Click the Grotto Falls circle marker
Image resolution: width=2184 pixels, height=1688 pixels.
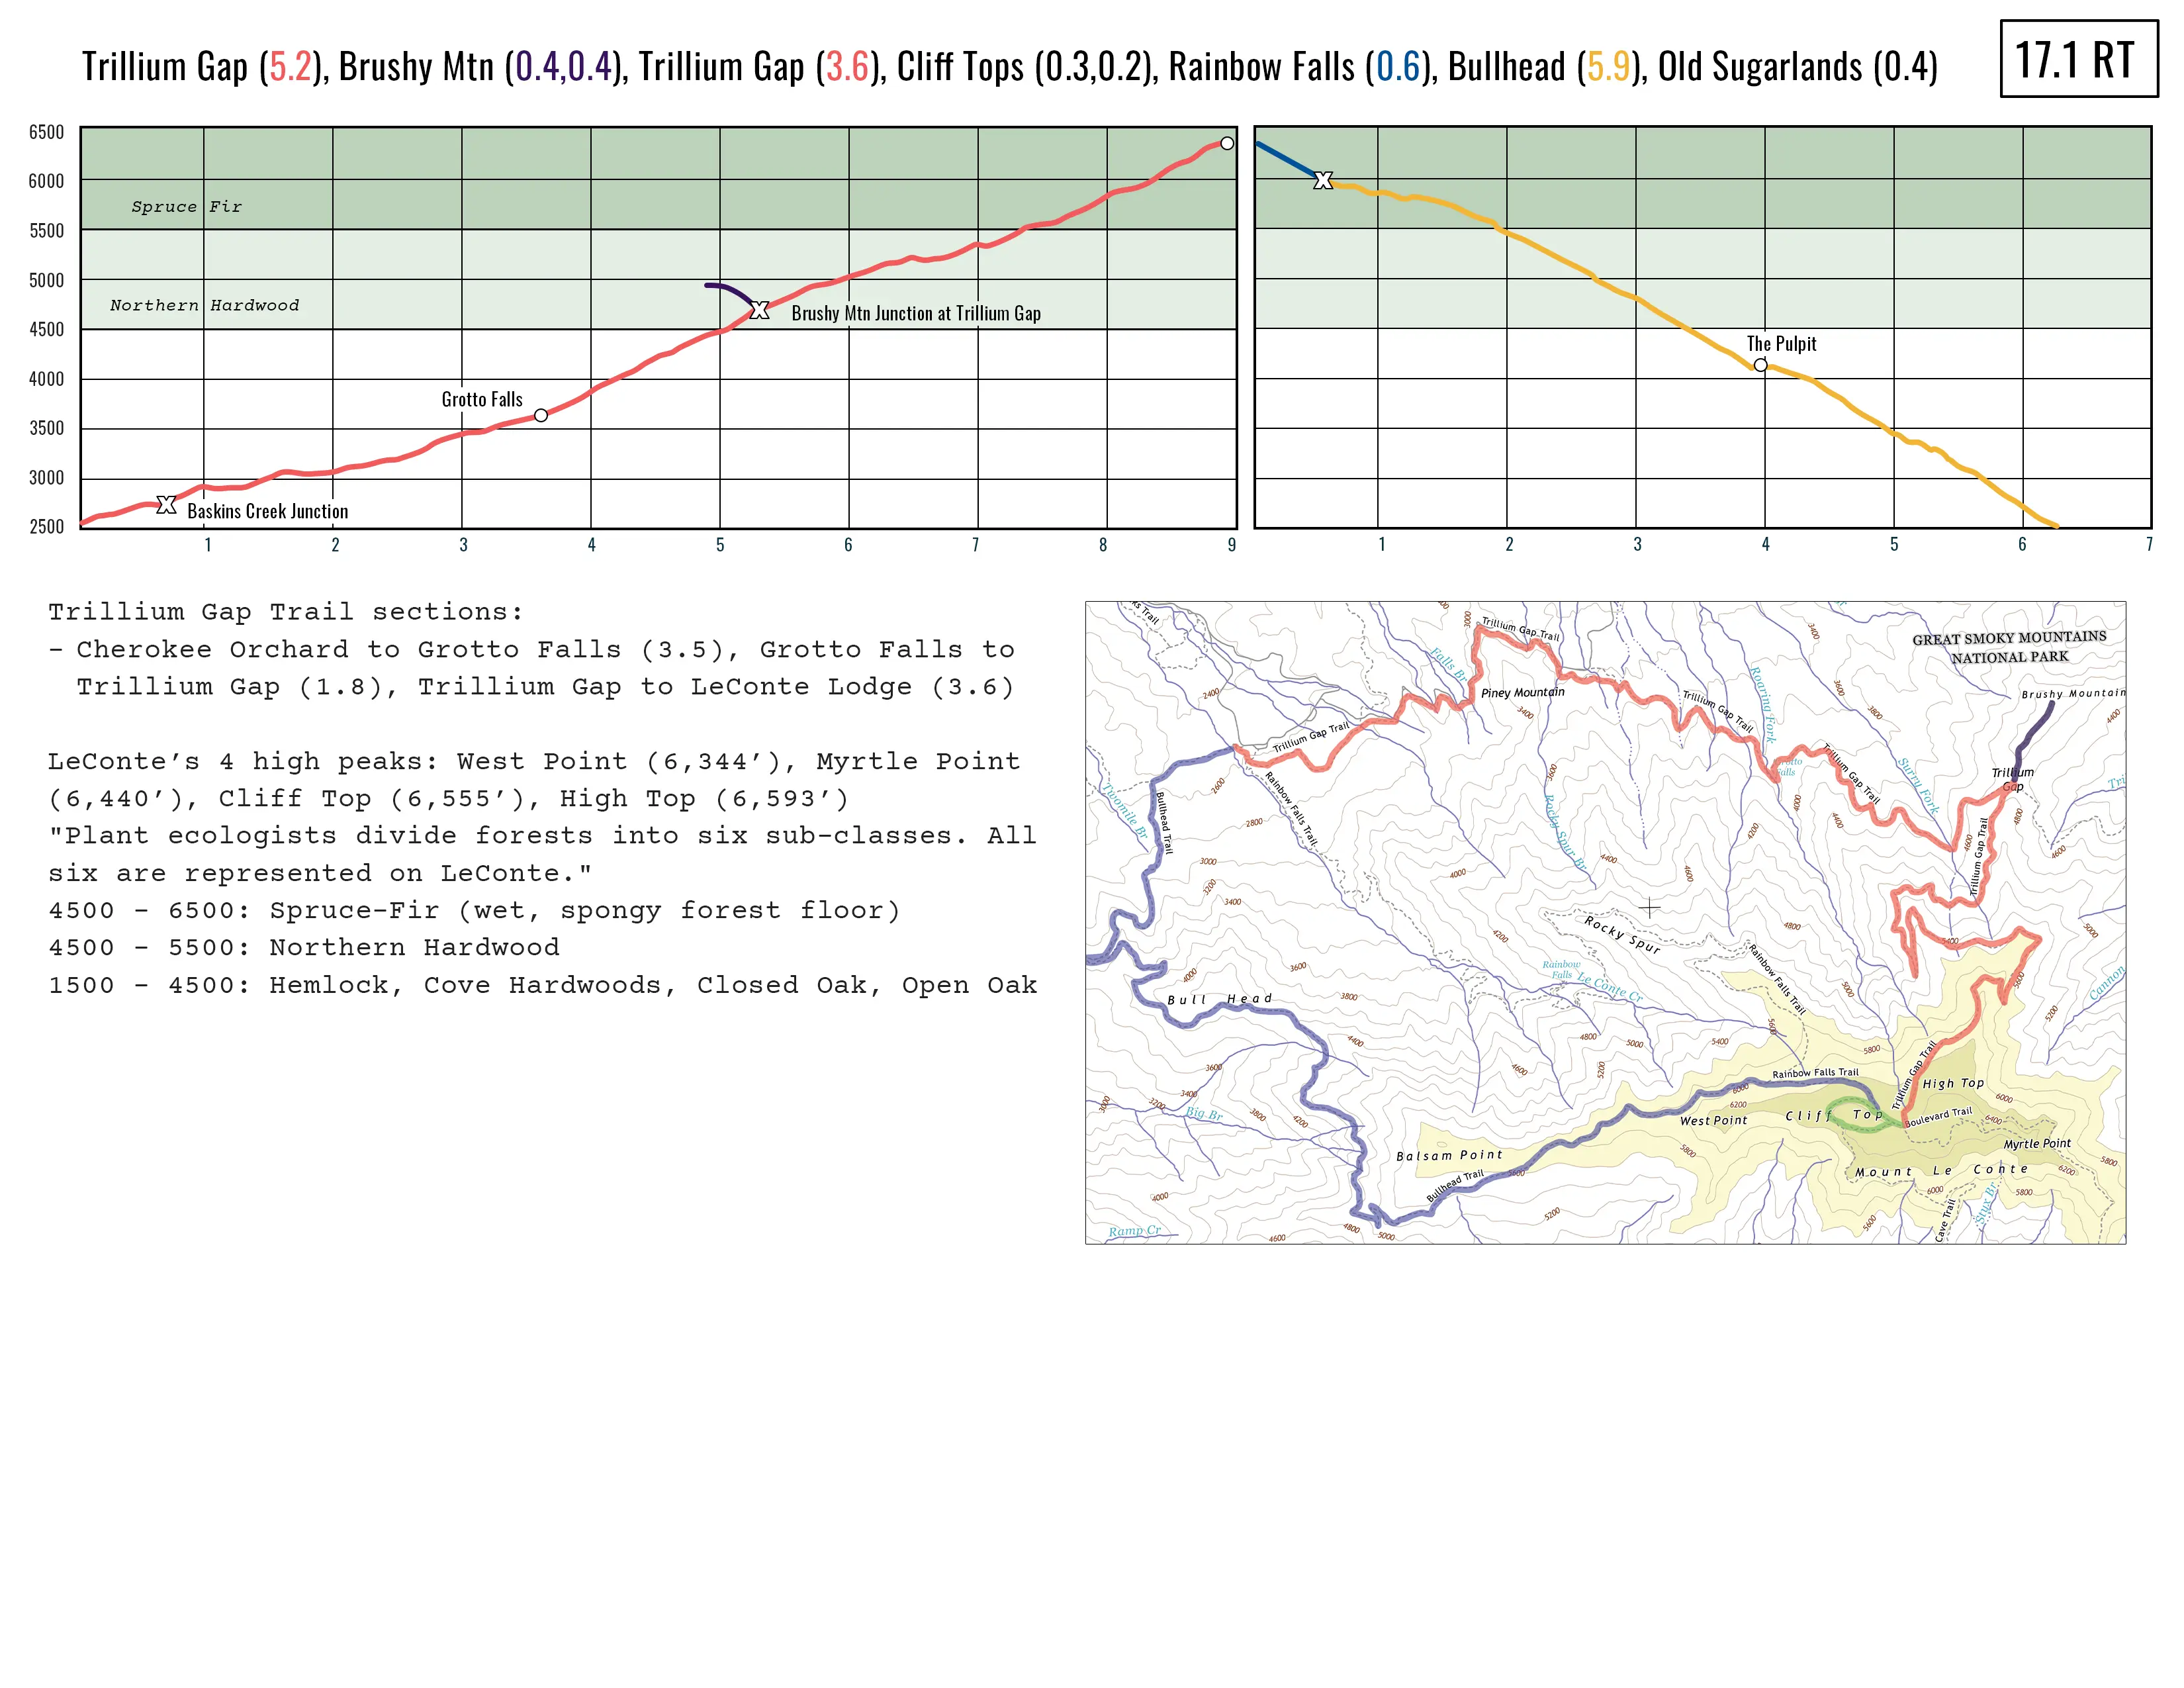coord(541,415)
